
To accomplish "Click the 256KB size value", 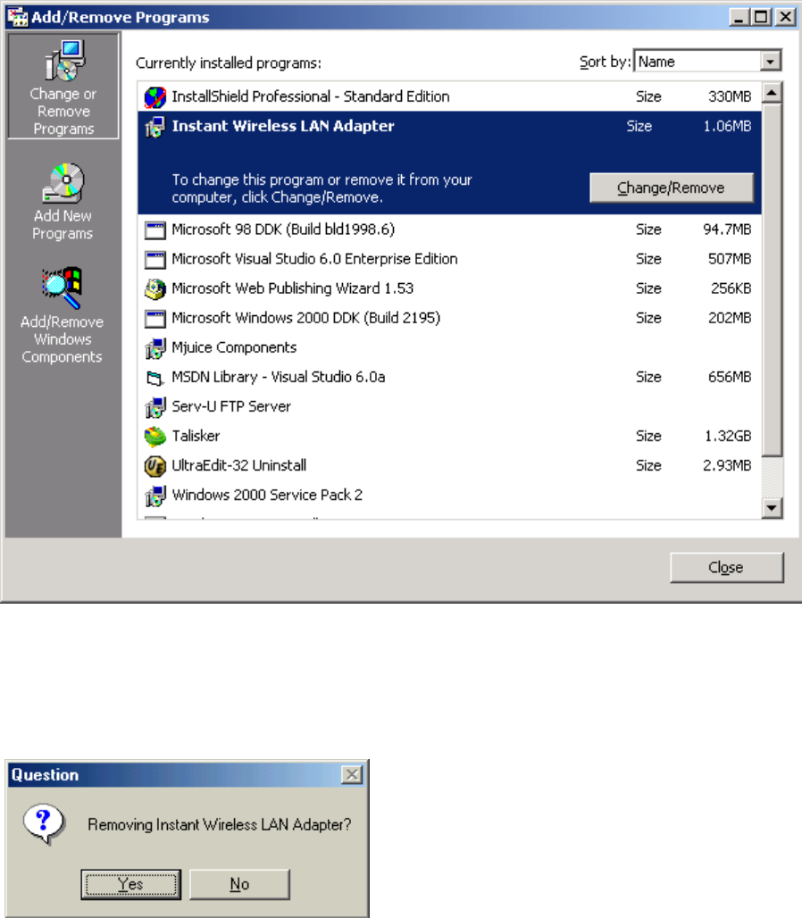I will point(731,288).
